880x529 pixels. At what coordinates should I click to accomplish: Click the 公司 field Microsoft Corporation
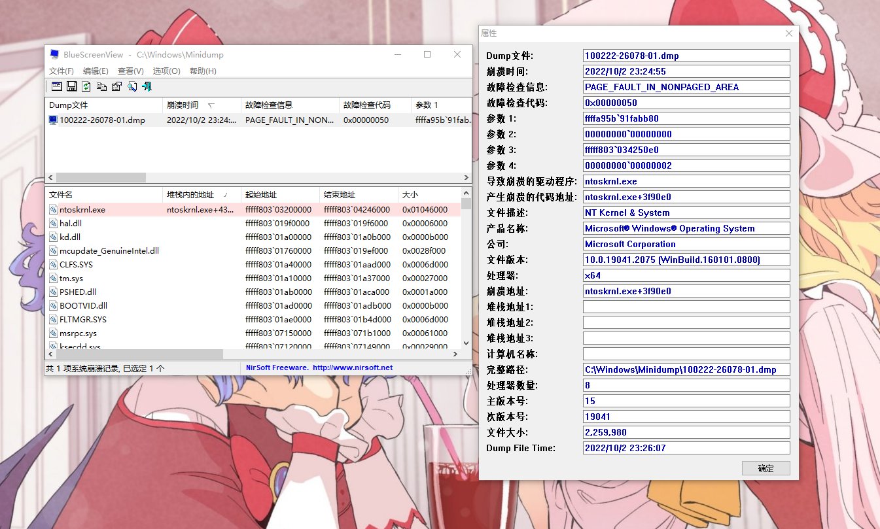coord(686,244)
